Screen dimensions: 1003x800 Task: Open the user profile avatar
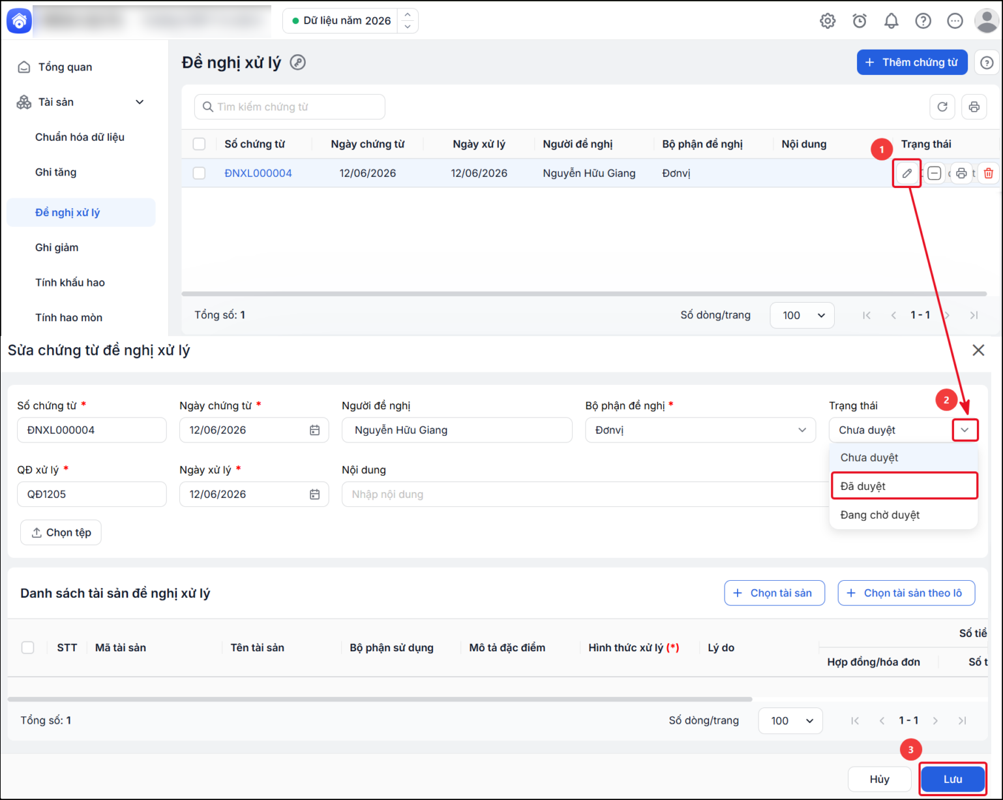986,21
